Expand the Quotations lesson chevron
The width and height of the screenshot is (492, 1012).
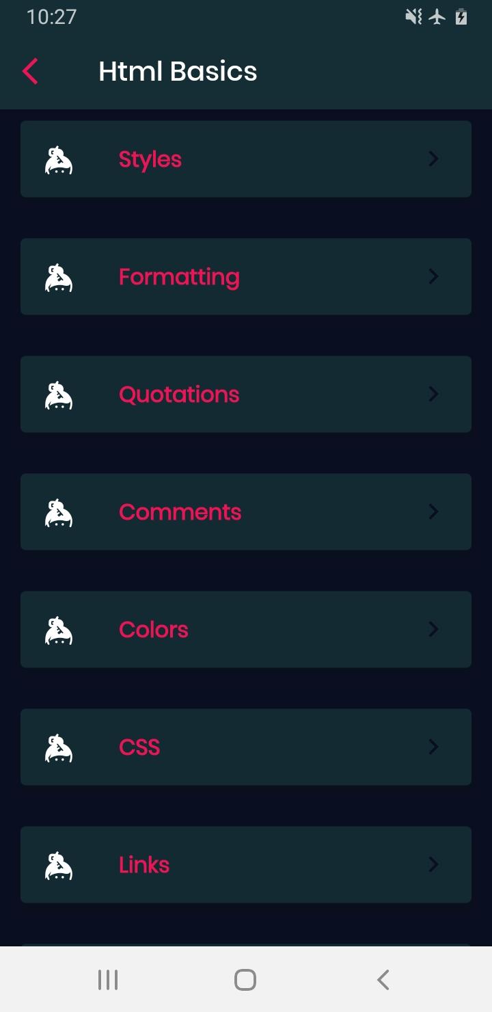433,394
